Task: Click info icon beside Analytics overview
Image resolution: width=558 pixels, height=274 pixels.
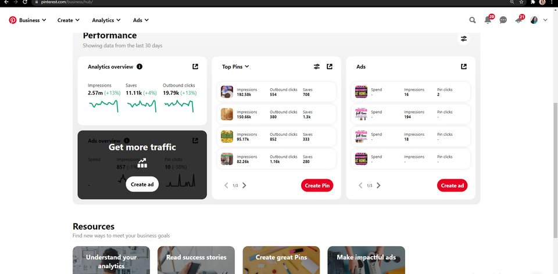Action: pyautogui.click(x=139, y=66)
